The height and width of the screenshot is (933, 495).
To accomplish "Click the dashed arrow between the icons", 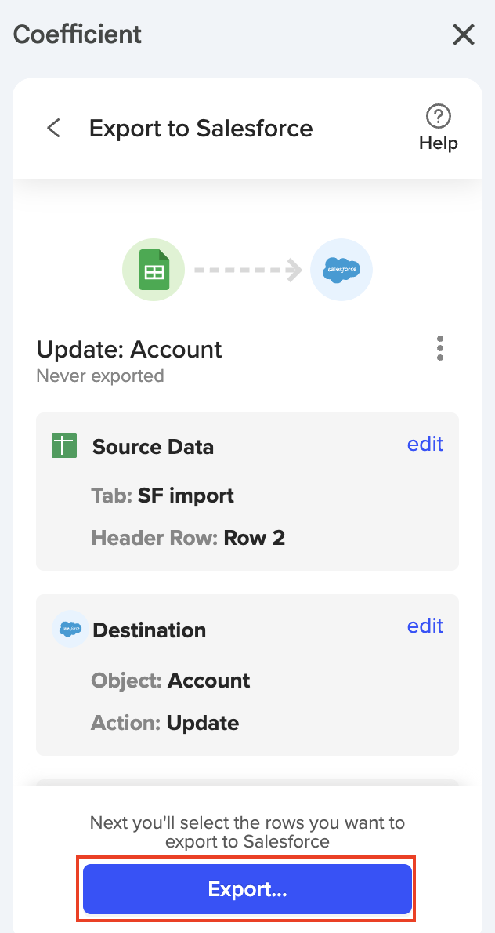I will [x=247, y=270].
